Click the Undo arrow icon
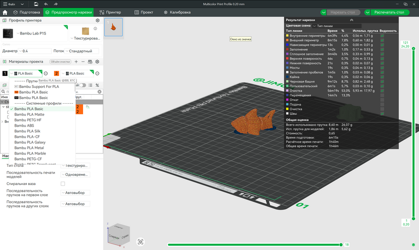419x250 pixels. 46,4
